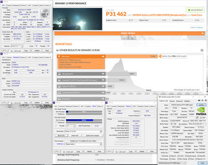
Task: Click the Bus Interface question mark icon
Action: coord(206,124)
